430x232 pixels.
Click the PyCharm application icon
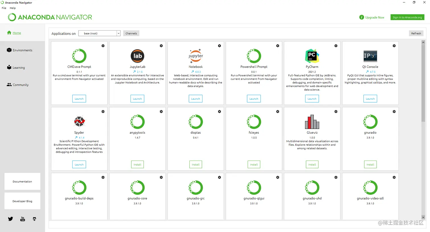[312, 56]
